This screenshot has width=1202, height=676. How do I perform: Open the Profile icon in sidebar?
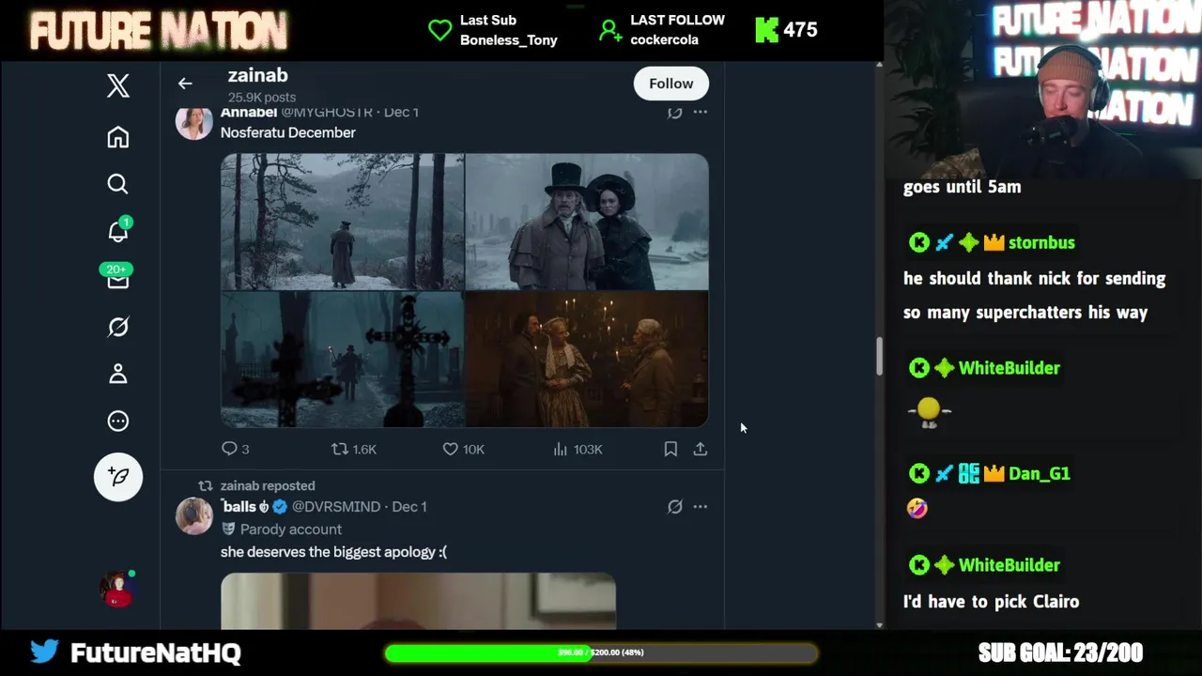coord(117,374)
